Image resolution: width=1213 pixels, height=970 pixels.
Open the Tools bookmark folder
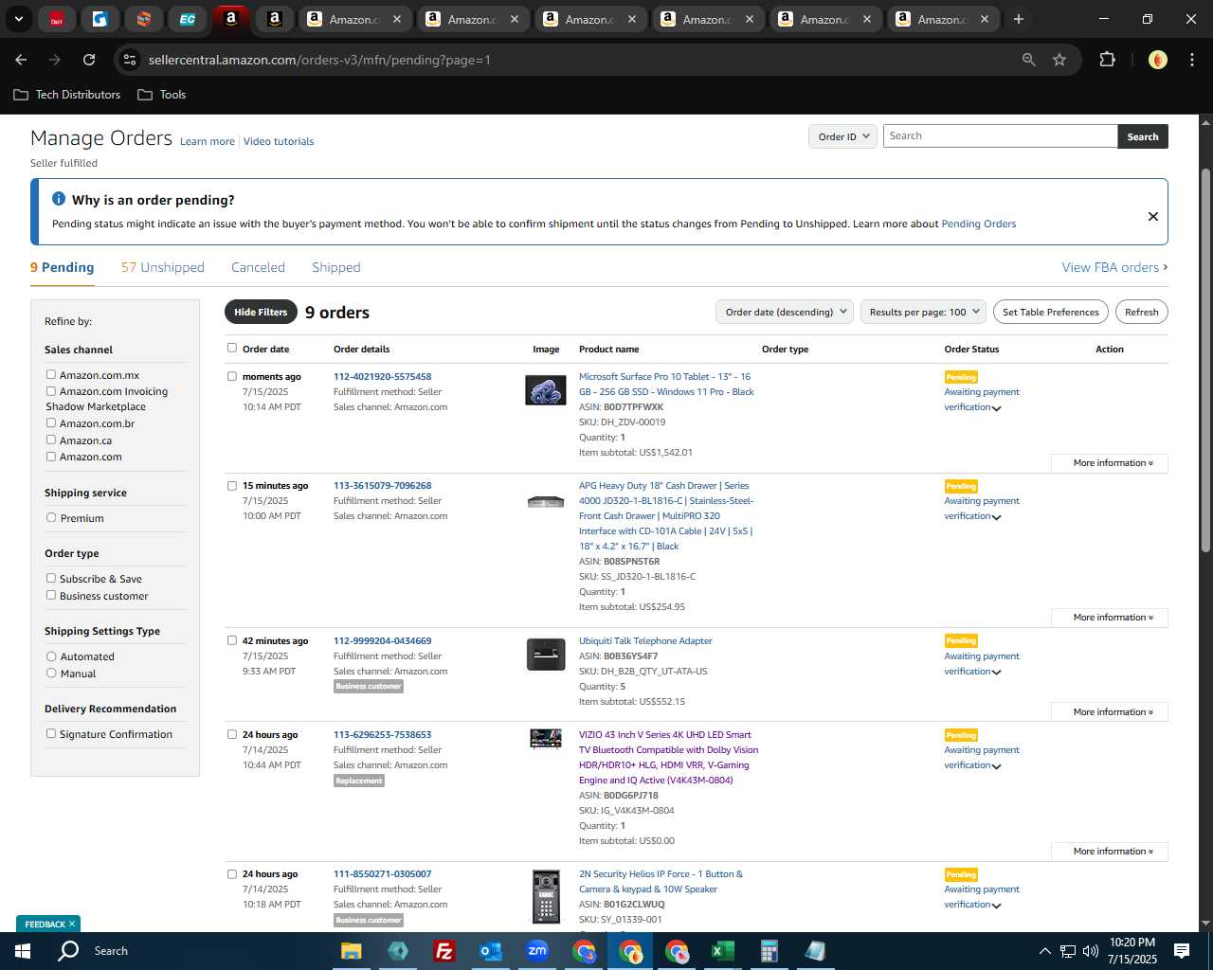pyautogui.click(x=162, y=95)
